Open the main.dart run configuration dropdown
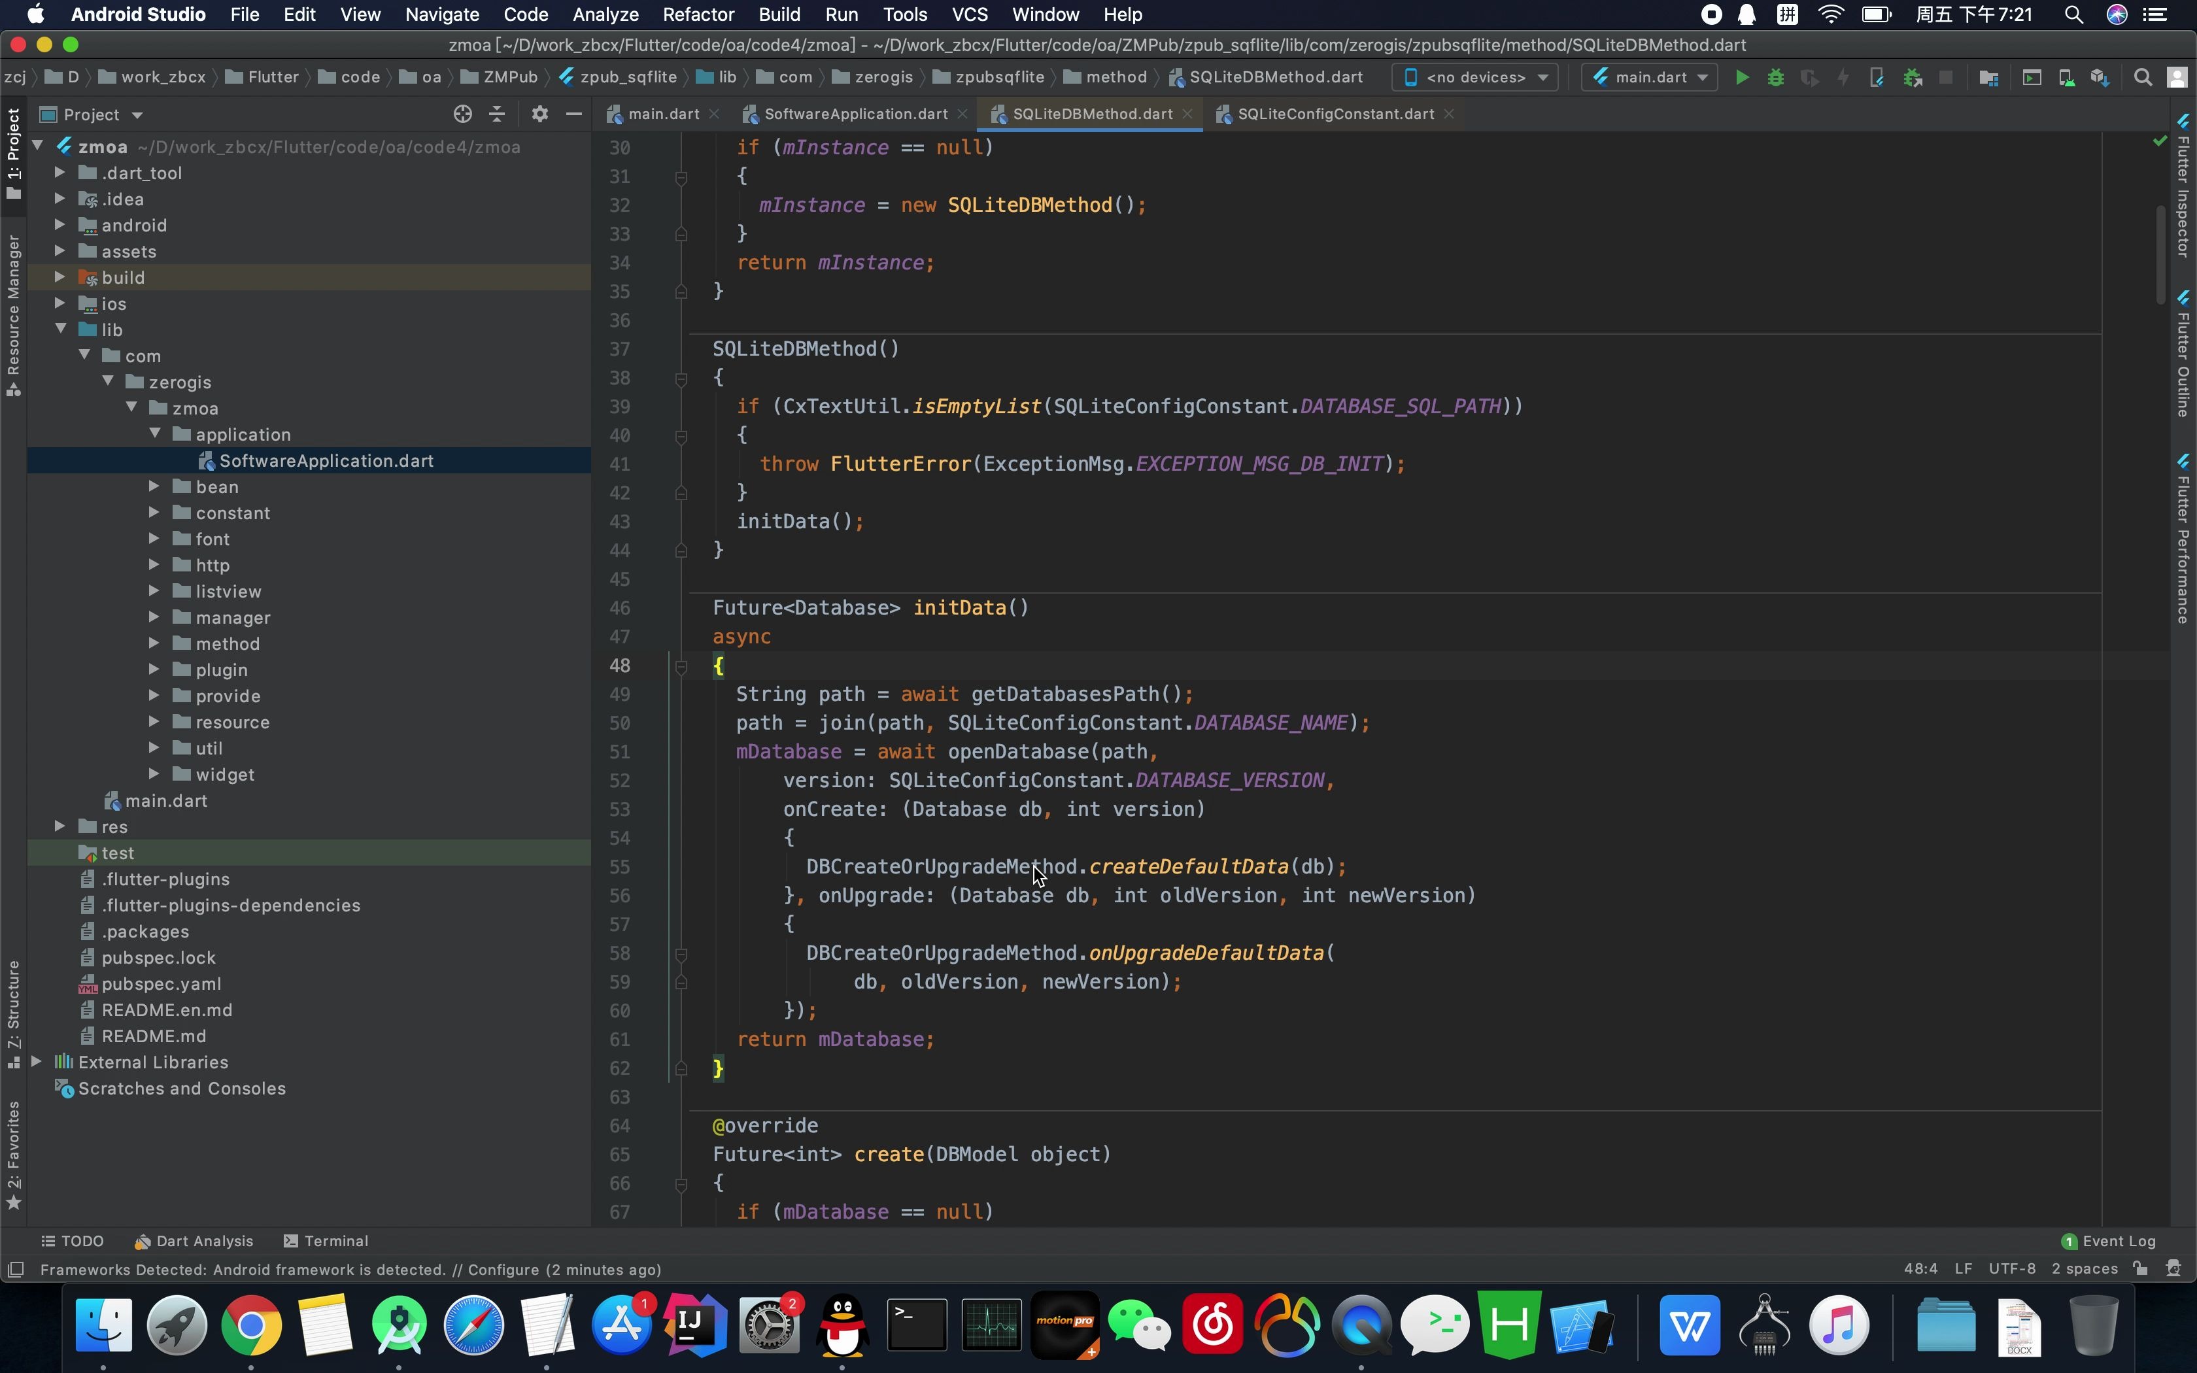Viewport: 2197px width, 1373px height. pos(1650,78)
